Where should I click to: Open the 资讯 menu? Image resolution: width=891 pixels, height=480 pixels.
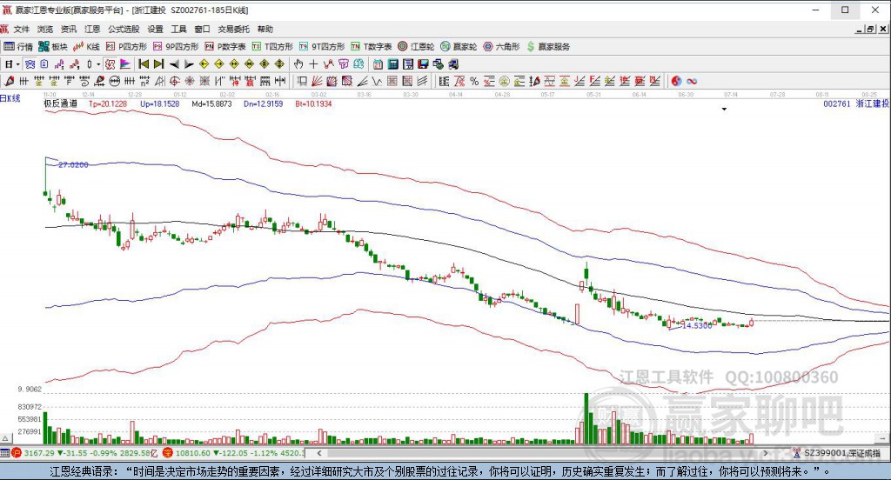tap(69, 29)
